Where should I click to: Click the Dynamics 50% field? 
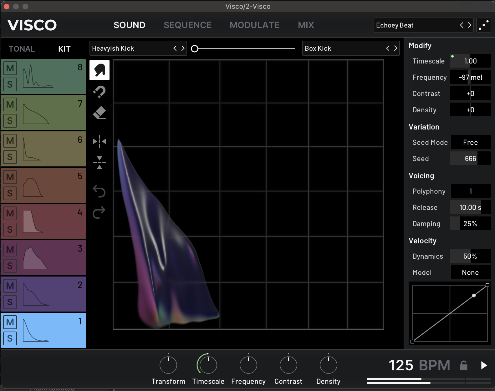coord(470,256)
